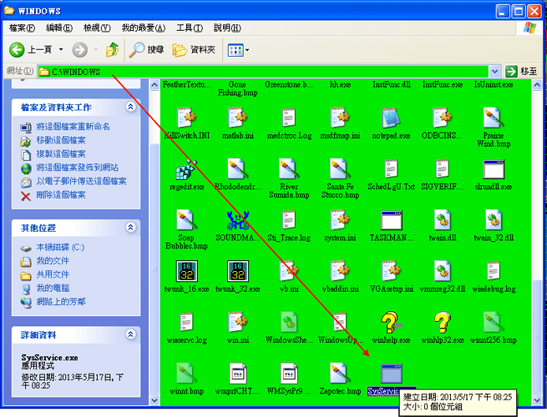Click the 複製這個檔案 link
547x417 pixels.
click(61, 153)
